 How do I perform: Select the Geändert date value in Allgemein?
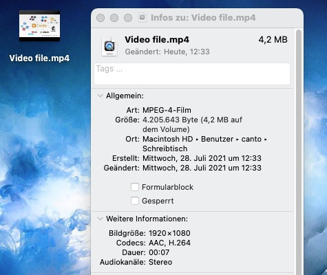coord(202,168)
